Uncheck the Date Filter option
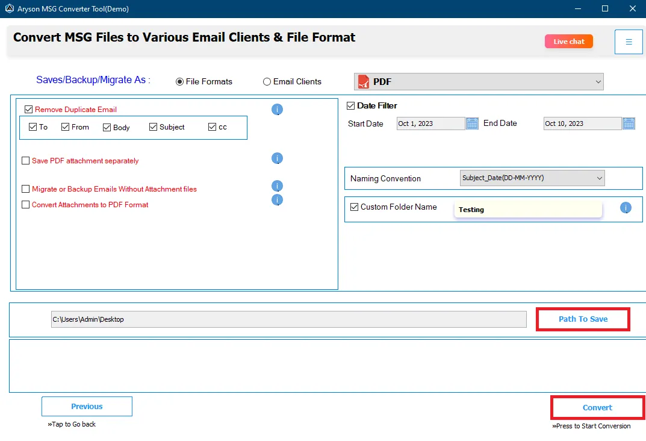The width and height of the screenshot is (646, 441). 350,105
